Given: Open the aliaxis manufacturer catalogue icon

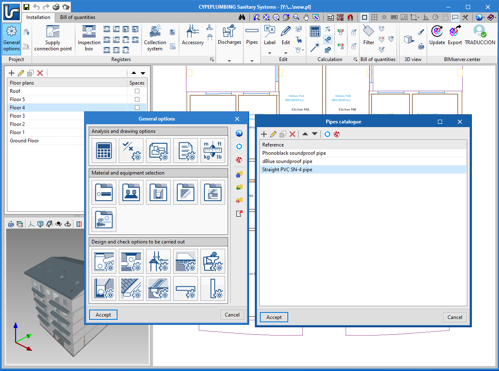Looking at the screenshot, I should click(104, 219).
